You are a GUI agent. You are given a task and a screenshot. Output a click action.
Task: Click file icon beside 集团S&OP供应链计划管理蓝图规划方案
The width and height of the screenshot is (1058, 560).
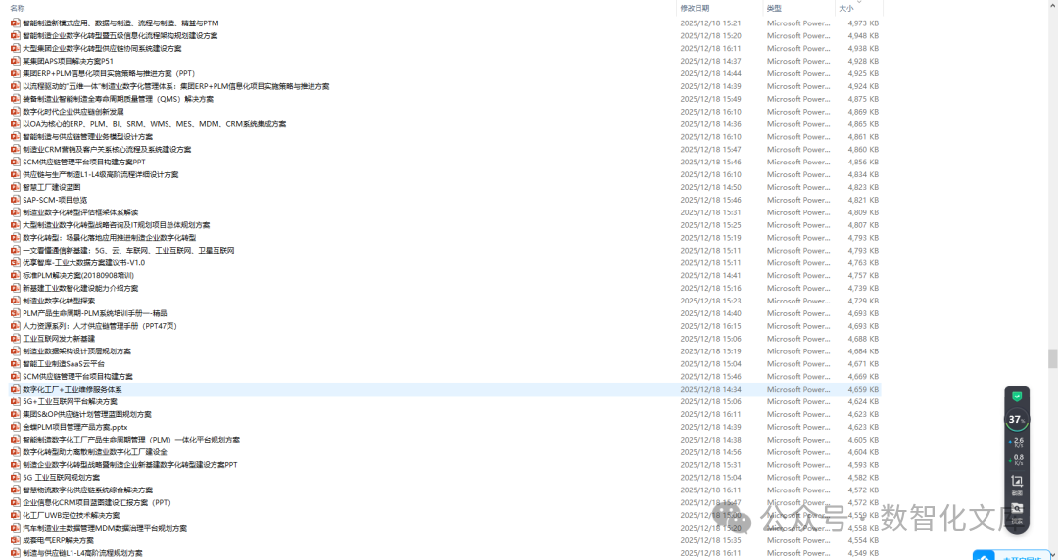coord(16,414)
